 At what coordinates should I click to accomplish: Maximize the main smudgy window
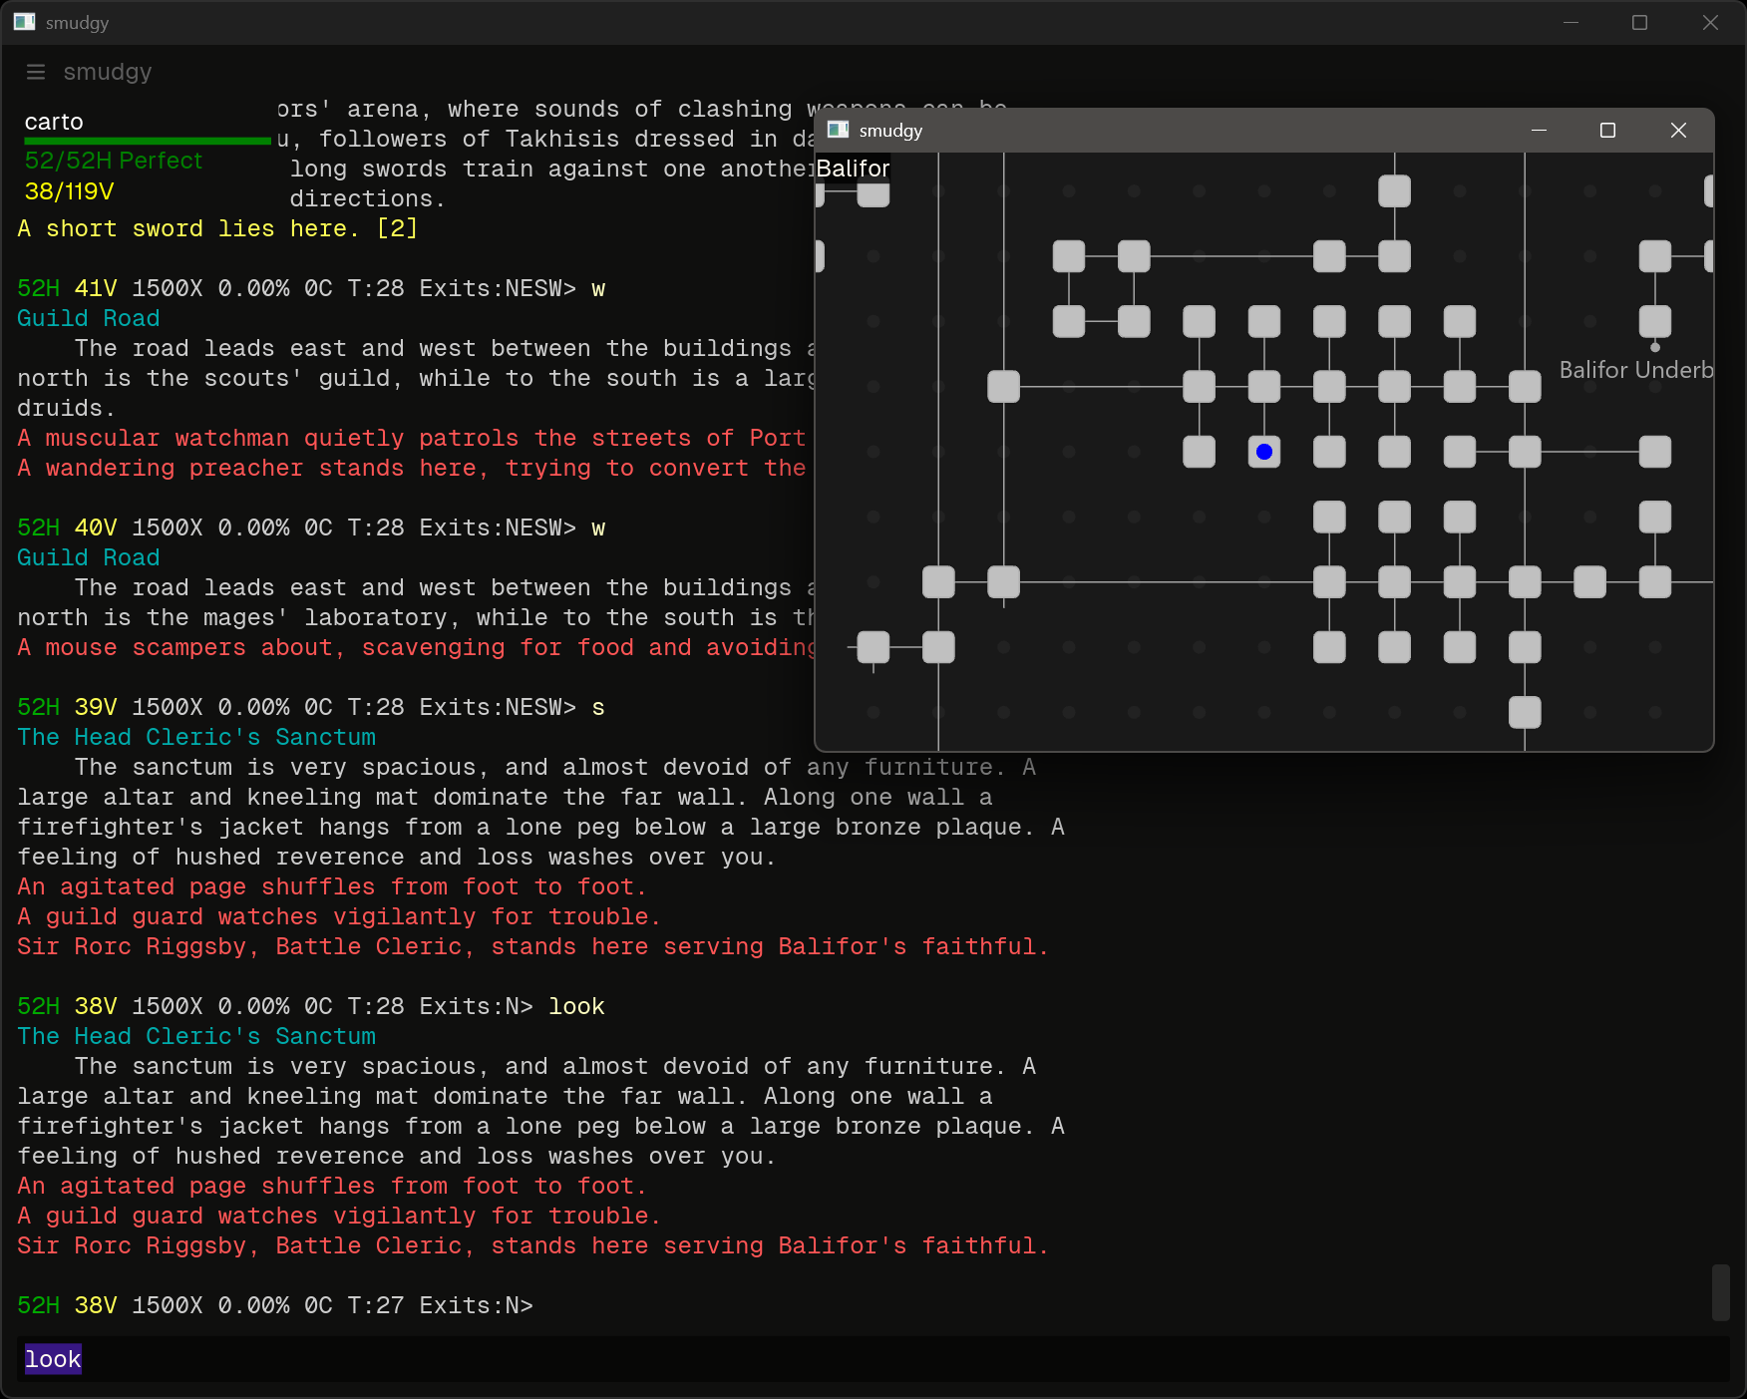click(1638, 22)
